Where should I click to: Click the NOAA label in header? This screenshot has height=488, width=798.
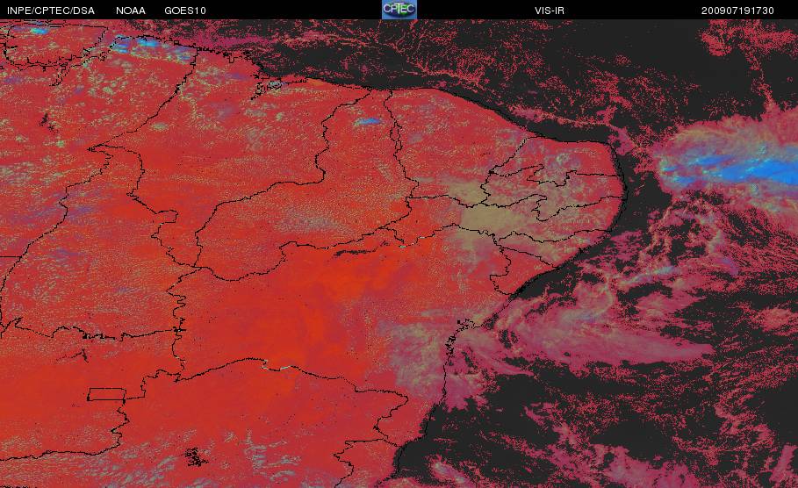click(x=130, y=11)
